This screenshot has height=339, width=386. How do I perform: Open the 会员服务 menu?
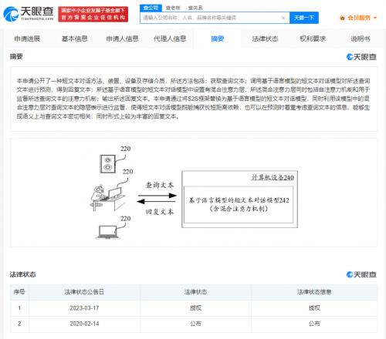(359, 18)
